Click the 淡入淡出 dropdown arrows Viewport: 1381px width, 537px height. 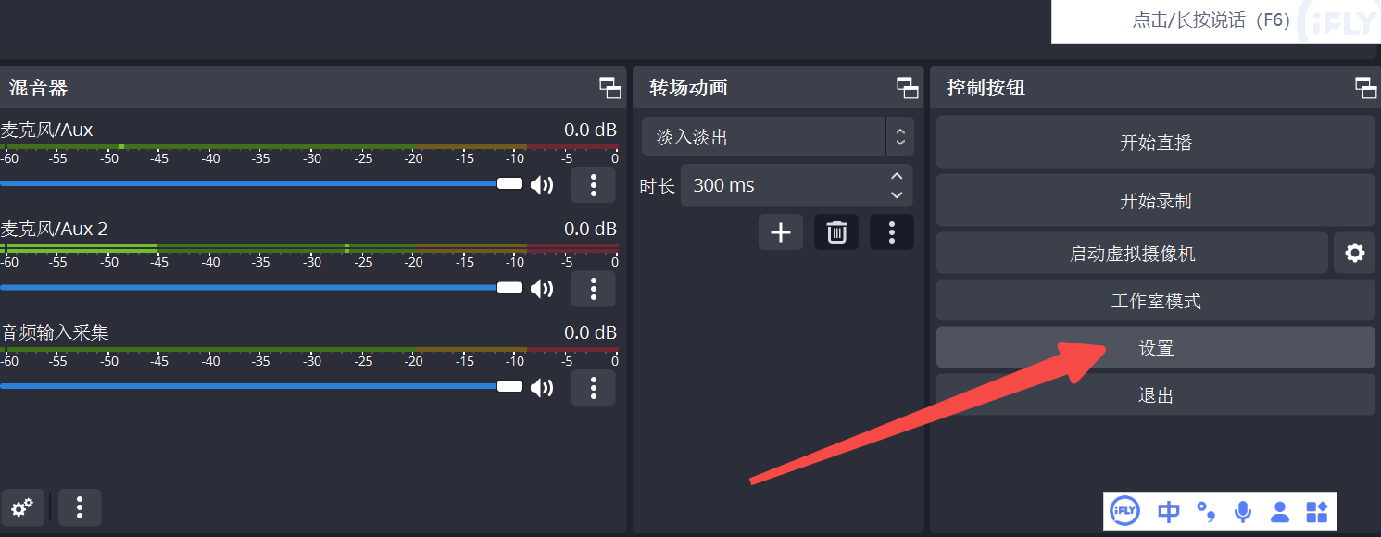point(899,137)
